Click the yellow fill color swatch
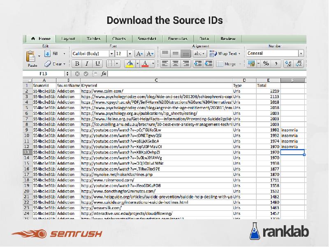The image size is (329, 247). point(130,64)
